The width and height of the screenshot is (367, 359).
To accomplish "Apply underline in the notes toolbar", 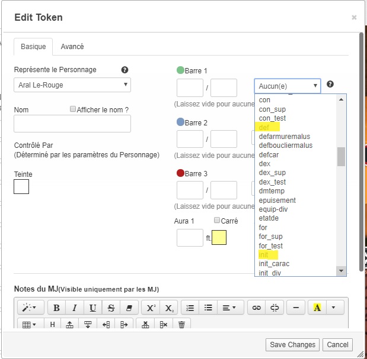I will (x=93, y=308).
